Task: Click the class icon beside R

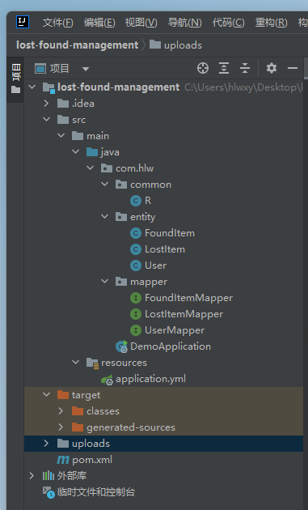Action: point(136,201)
